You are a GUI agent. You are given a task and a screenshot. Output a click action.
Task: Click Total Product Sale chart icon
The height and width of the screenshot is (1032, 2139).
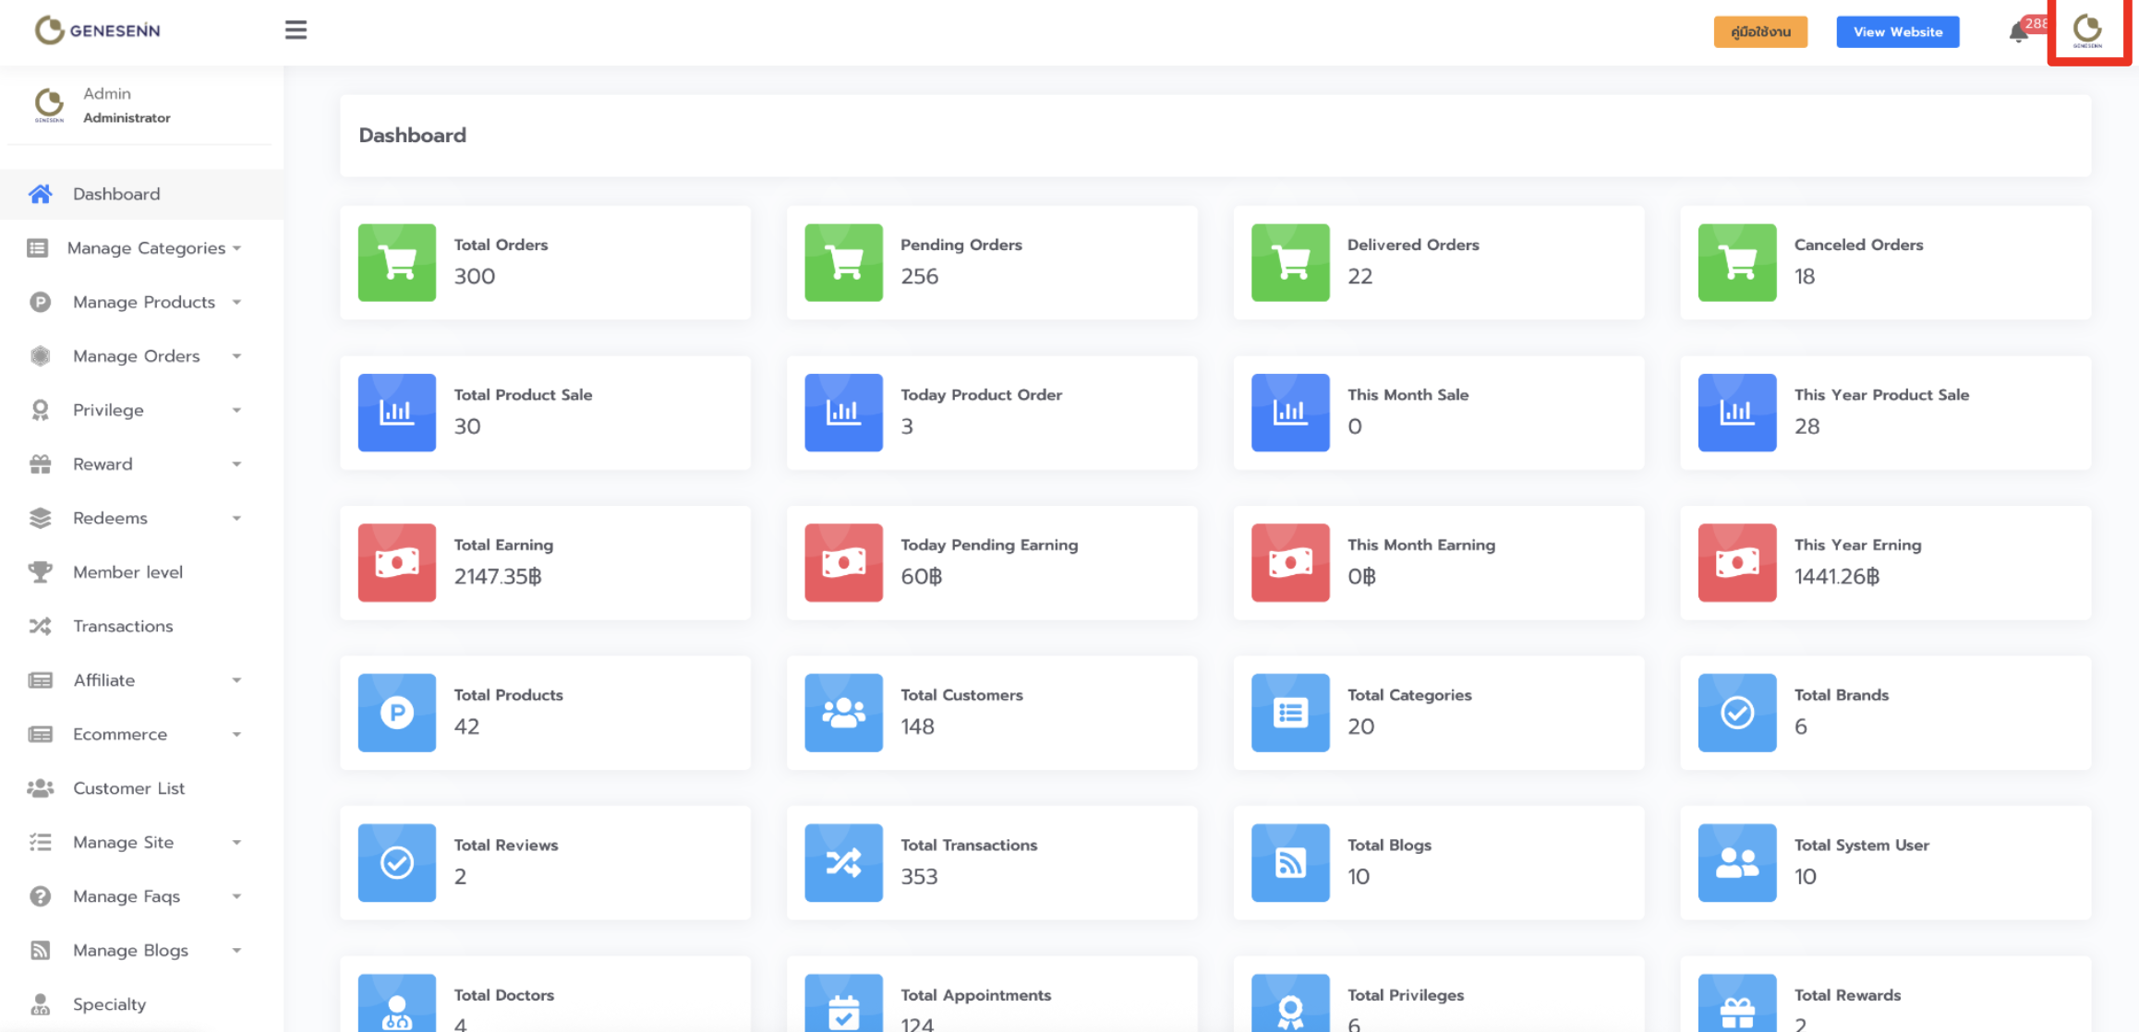click(397, 413)
